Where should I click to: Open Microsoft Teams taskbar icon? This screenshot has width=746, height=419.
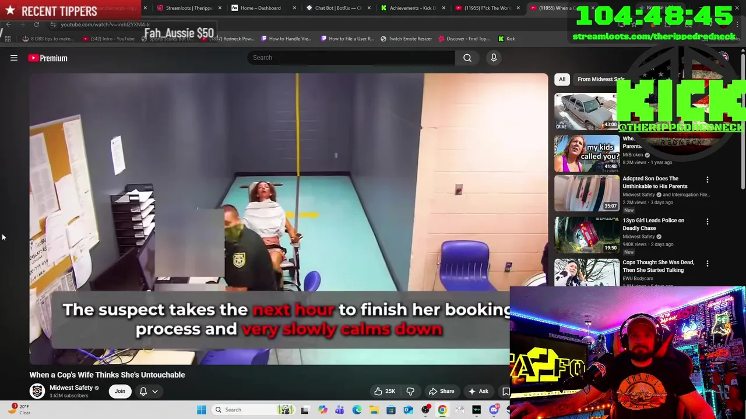340,410
